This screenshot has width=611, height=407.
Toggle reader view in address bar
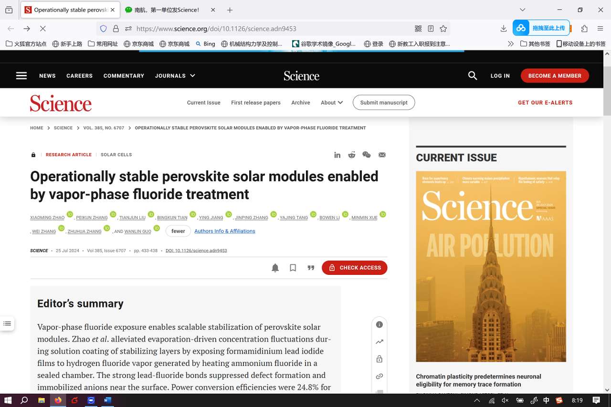pyautogui.click(x=431, y=29)
